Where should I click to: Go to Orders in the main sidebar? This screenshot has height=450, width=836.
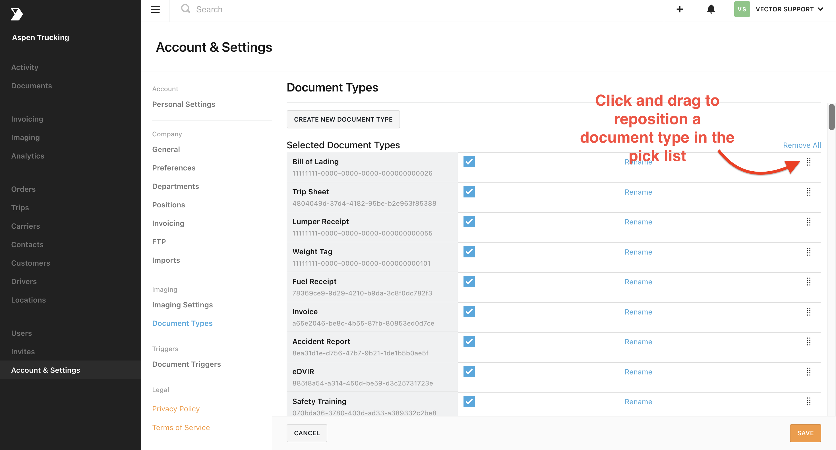click(x=23, y=189)
